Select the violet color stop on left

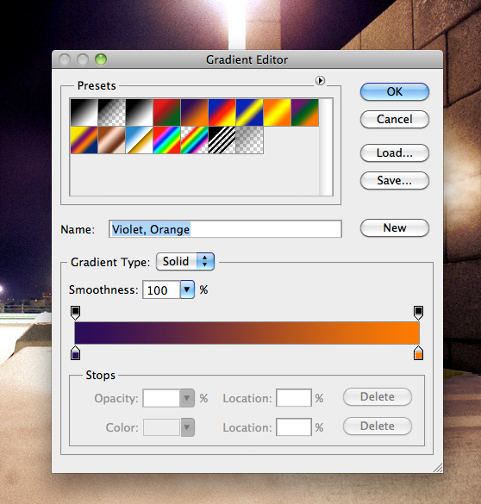[75, 352]
